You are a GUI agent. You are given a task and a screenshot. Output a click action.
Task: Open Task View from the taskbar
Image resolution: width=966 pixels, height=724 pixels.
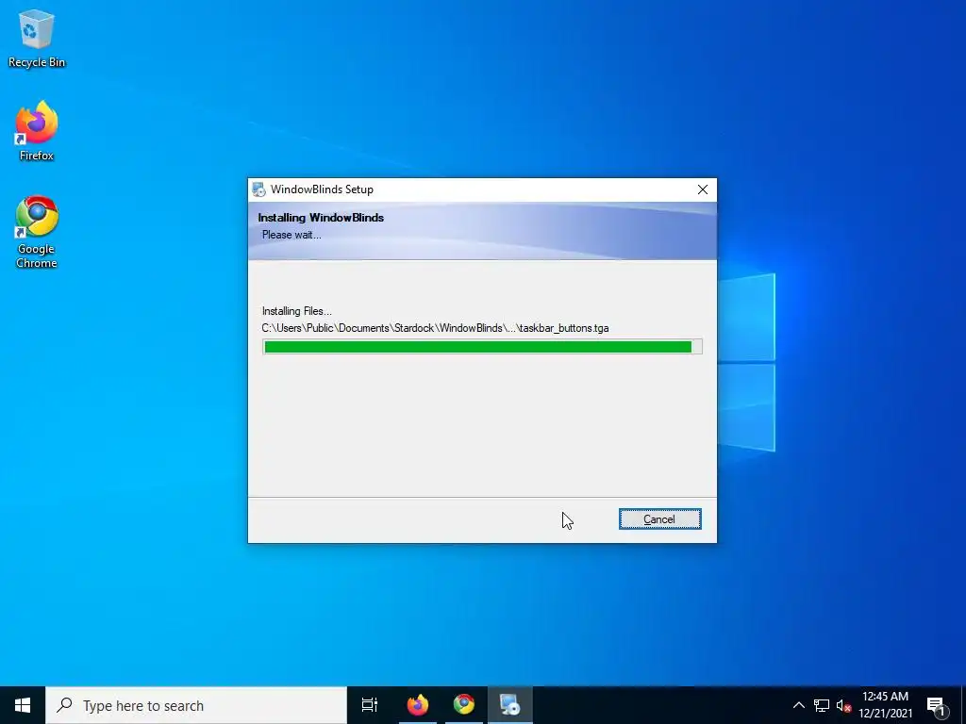(370, 705)
